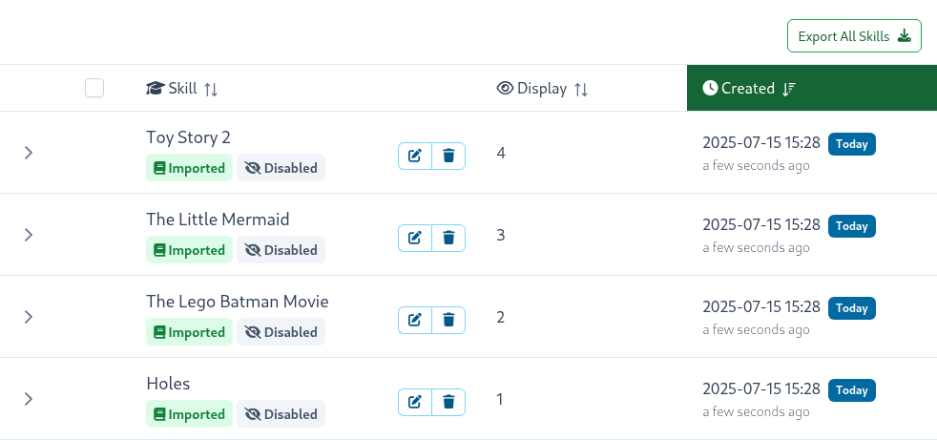Expand The Little Mermaid row
The image size is (937, 440).
(x=28, y=235)
